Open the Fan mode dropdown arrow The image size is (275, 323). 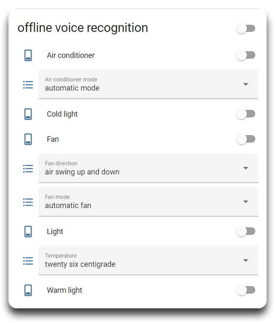246,202
